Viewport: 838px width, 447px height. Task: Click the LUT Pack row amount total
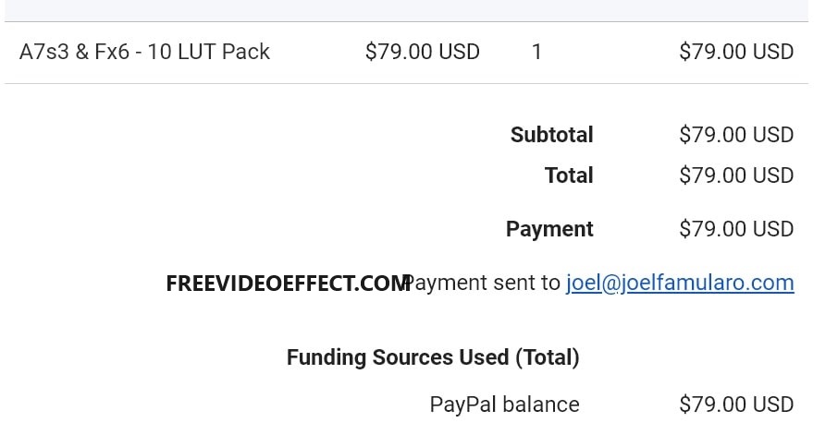pyautogui.click(x=735, y=52)
